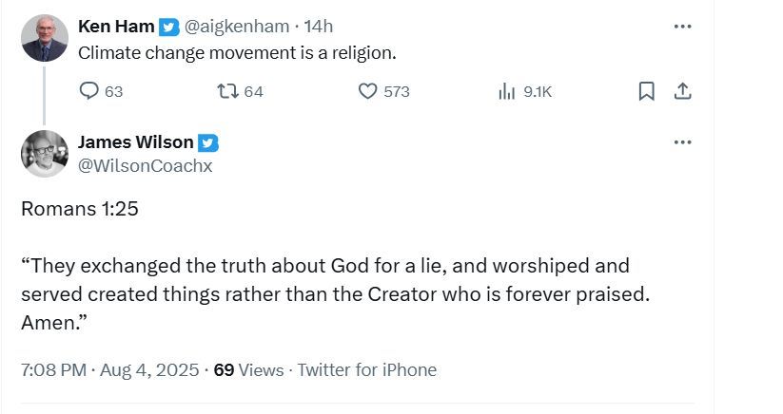Open the @WilsonCoachx handle
783x414 pixels.
[x=145, y=166]
